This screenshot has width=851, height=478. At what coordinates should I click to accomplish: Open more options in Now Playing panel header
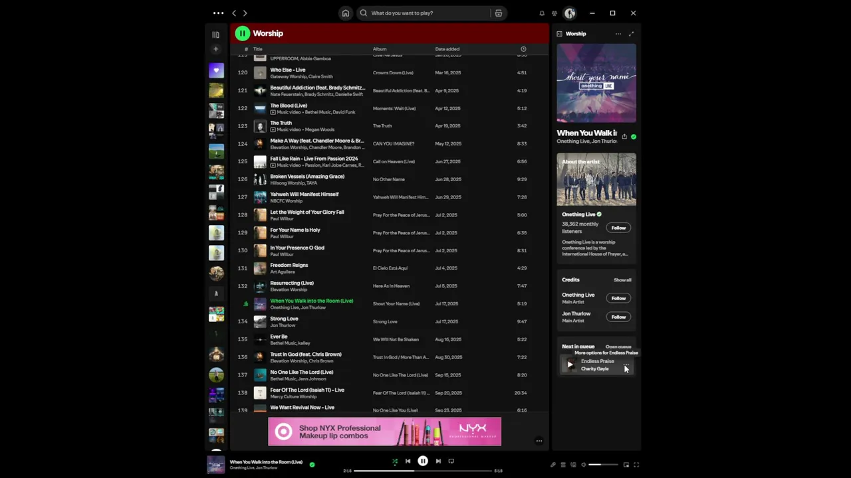618,34
